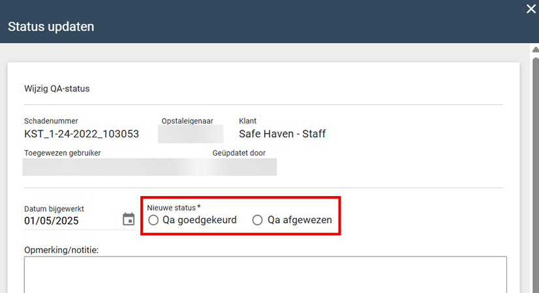
Task: Click the Opmerking/notitie label
Action: point(61,249)
